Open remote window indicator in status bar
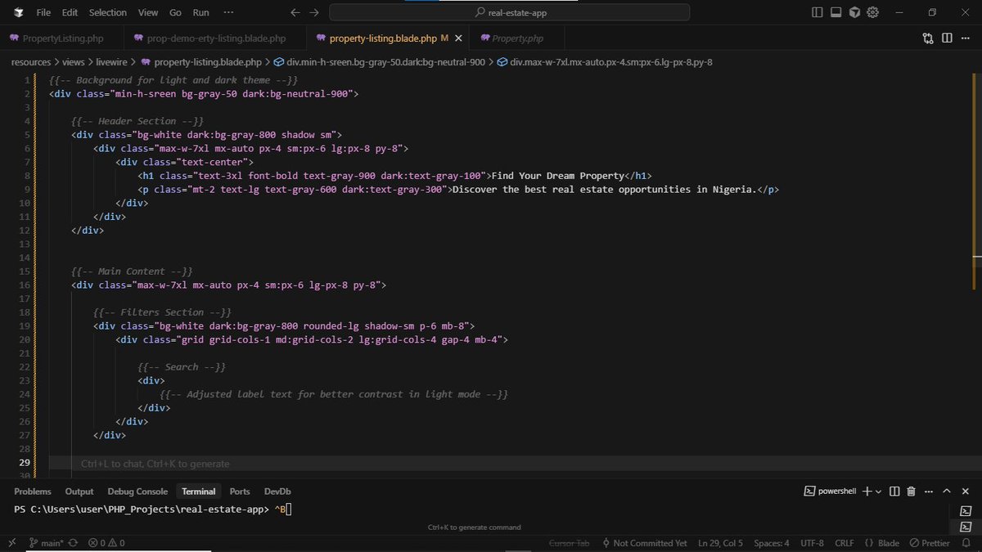Viewport: 982px width, 552px height. [11, 543]
